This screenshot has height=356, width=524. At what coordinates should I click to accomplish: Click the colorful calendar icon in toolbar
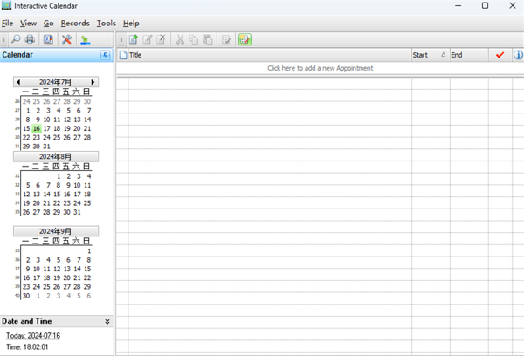click(x=245, y=39)
